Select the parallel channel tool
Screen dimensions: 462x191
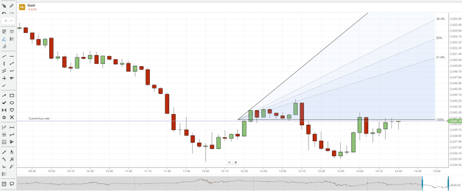[x=4, y=71]
